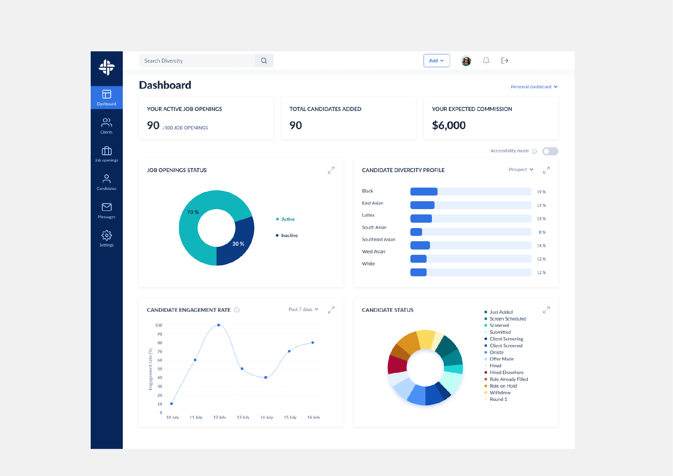Expand the Candidate Engagement Rate card
This screenshot has height=476, width=673.
(331, 310)
